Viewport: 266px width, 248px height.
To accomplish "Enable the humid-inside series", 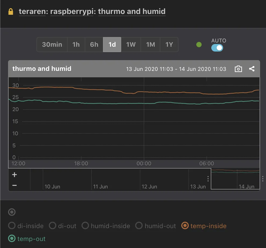I will 85,226.
